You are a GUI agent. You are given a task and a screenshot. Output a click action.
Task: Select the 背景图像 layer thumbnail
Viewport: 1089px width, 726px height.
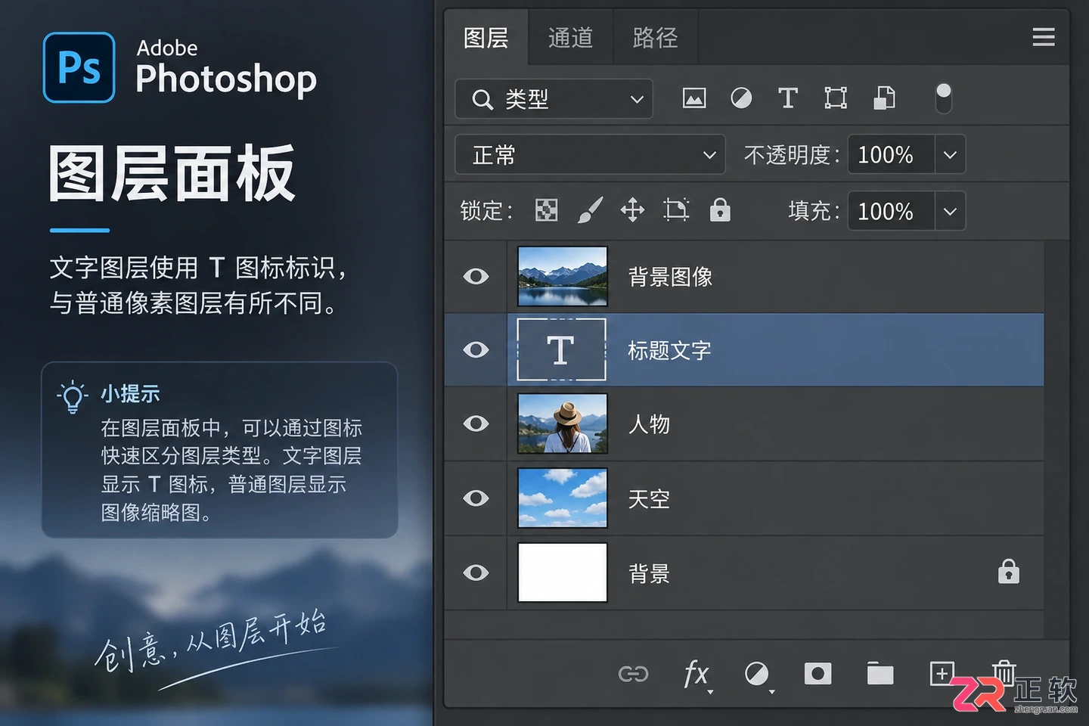click(562, 277)
